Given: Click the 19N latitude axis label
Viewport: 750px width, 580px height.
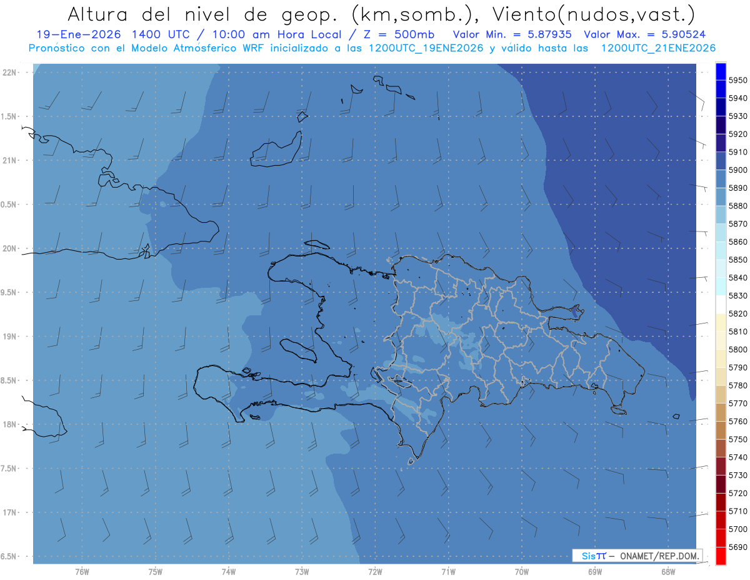Looking at the screenshot, I should click(x=9, y=337).
